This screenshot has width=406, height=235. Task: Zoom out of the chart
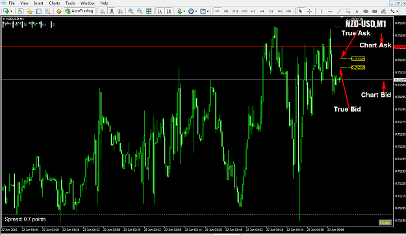tap(140, 11)
